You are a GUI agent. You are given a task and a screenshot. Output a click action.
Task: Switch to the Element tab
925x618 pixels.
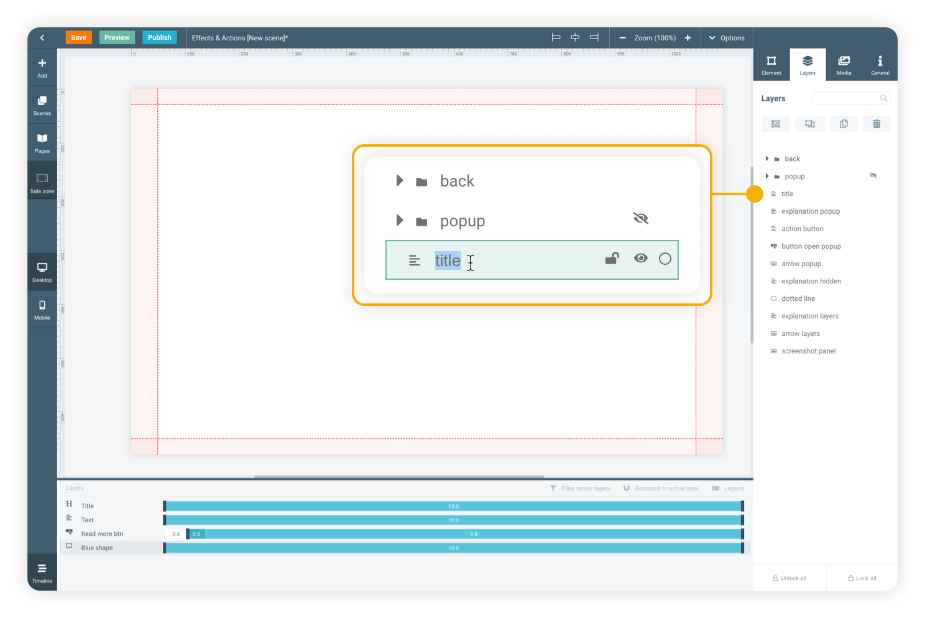point(771,65)
